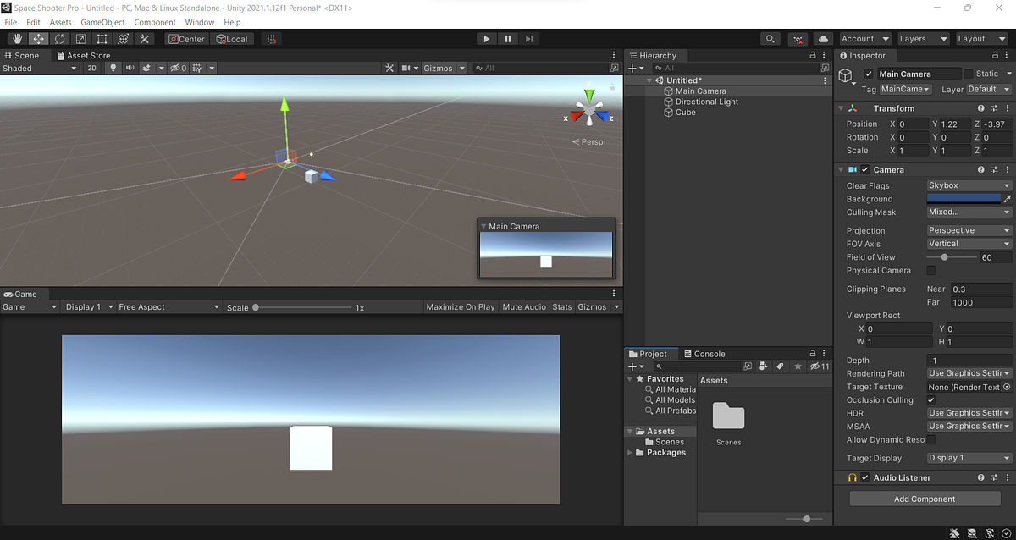
Task: Select the Rotate tool
Action: (x=58, y=38)
